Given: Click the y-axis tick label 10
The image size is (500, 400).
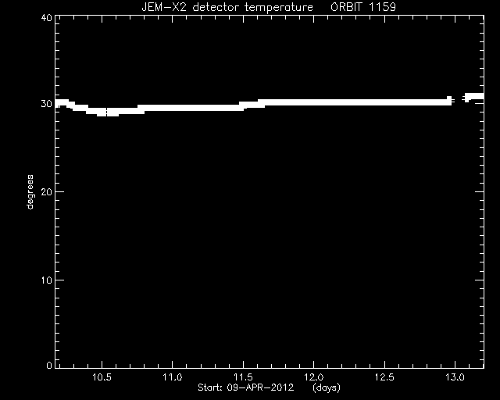Looking at the screenshot, I should (x=47, y=280).
